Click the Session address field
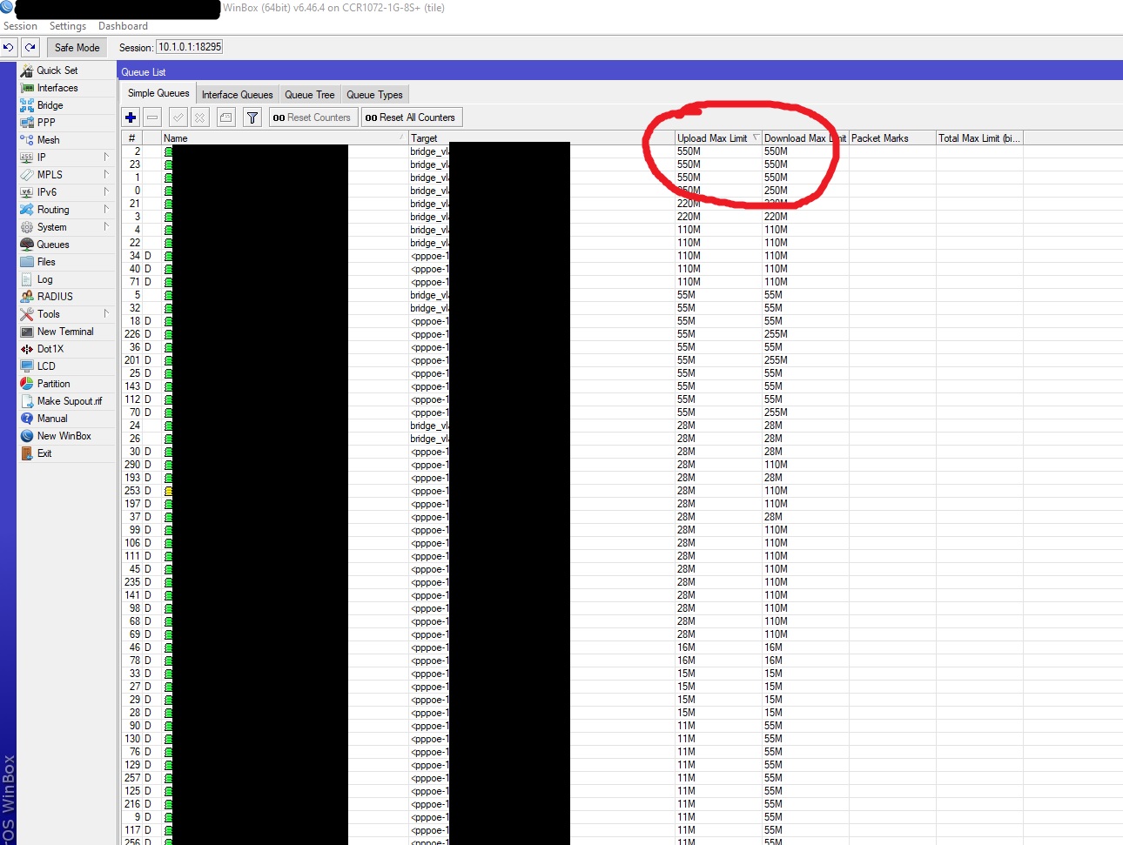This screenshot has height=845, width=1123. point(190,47)
